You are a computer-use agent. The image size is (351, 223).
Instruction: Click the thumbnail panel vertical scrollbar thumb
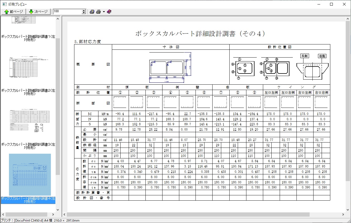[58, 106]
